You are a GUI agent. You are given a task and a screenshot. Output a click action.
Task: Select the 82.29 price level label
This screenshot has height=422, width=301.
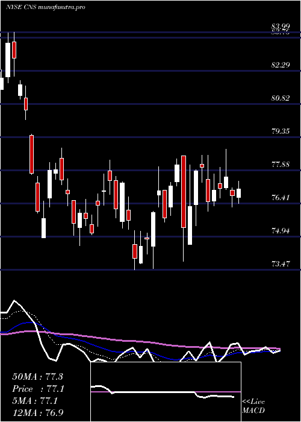pyautogui.click(x=281, y=65)
